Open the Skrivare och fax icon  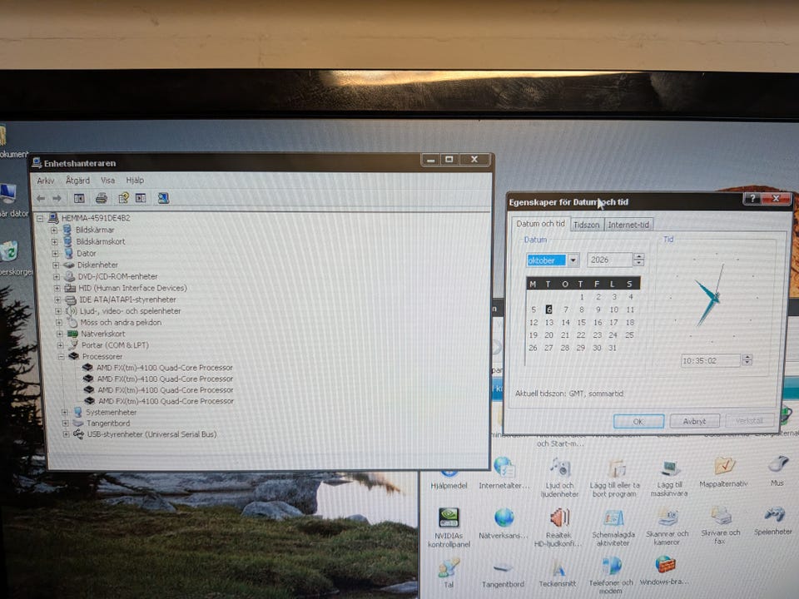(721, 525)
